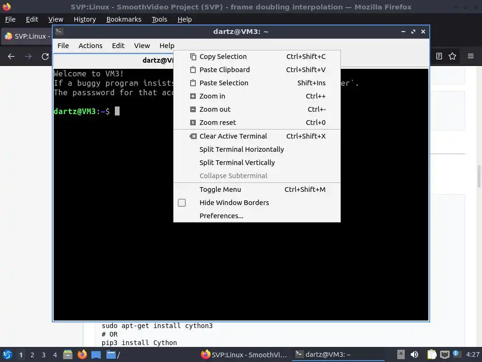482x362 pixels.
Task: Open the terminal View menu
Action: point(142,46)
